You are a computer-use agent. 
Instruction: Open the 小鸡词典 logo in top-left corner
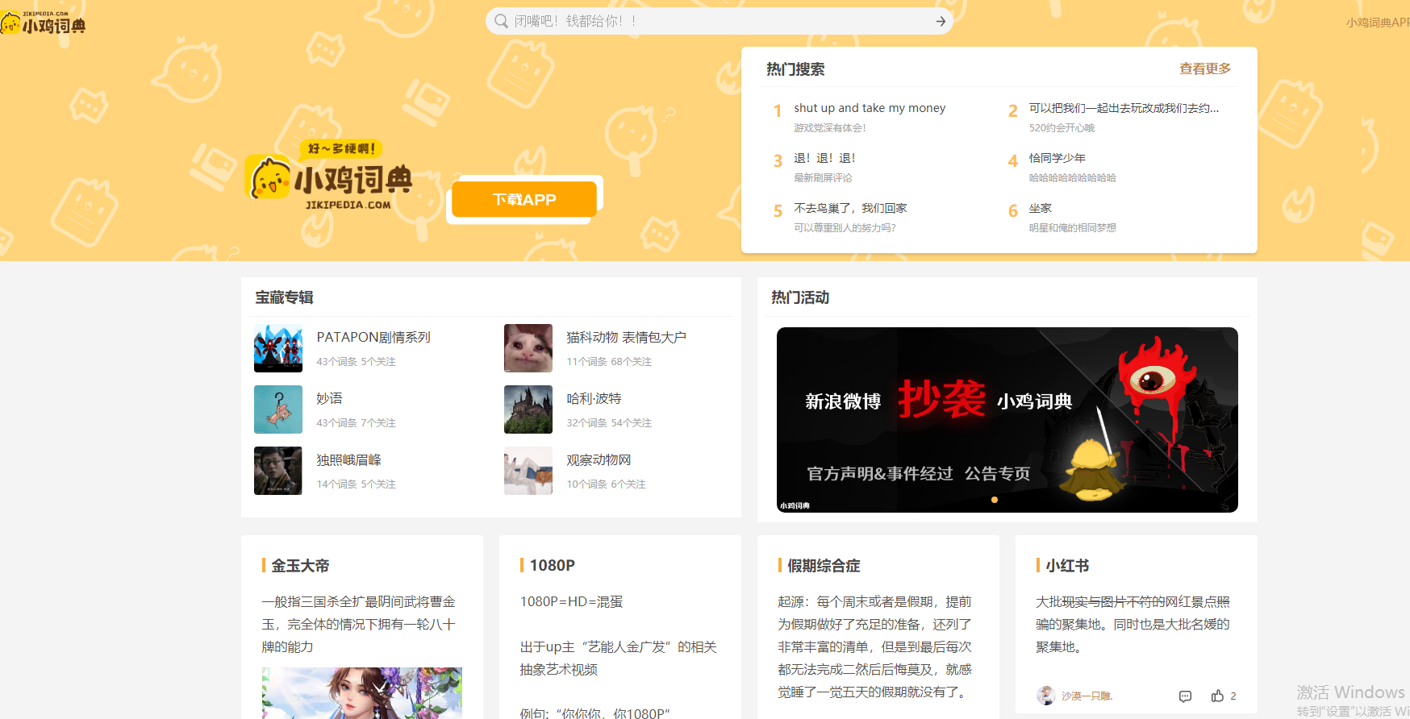pyautogui.click(x=44, y=23)
